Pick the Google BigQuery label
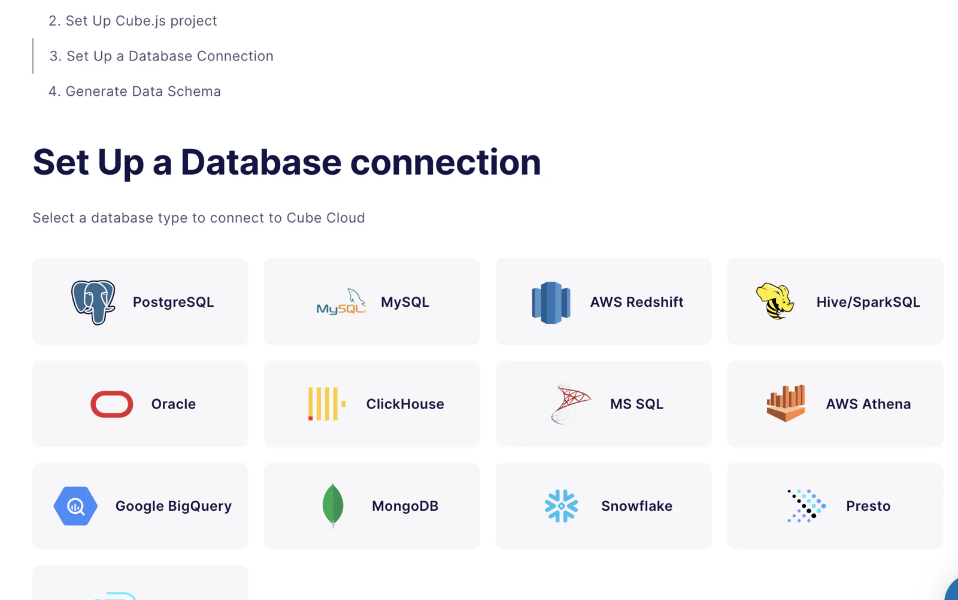 click(173, 506)
